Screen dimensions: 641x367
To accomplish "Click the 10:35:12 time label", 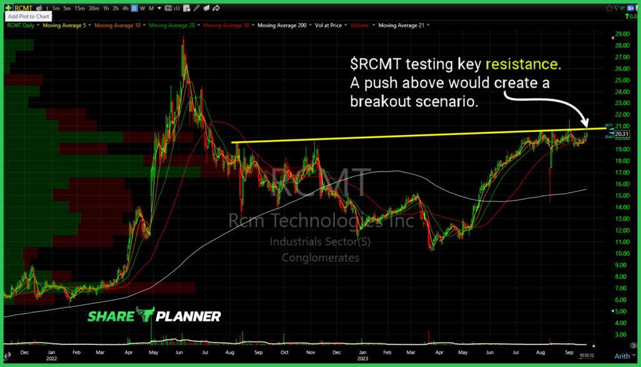I will point(587,355).
